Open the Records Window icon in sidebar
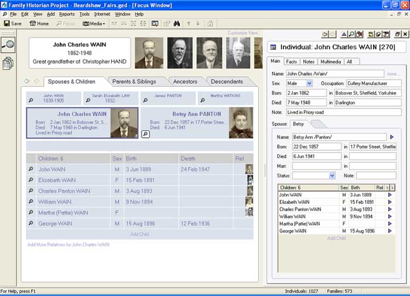Viewport: 410px width, 296px height. pos(9,63)
